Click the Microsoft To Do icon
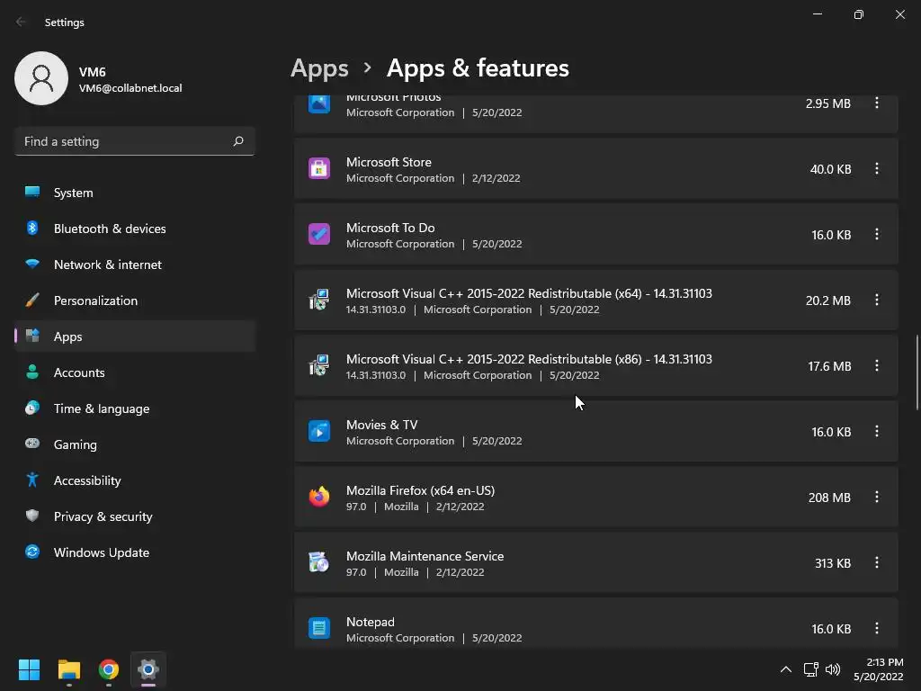 tap(319, 234)
